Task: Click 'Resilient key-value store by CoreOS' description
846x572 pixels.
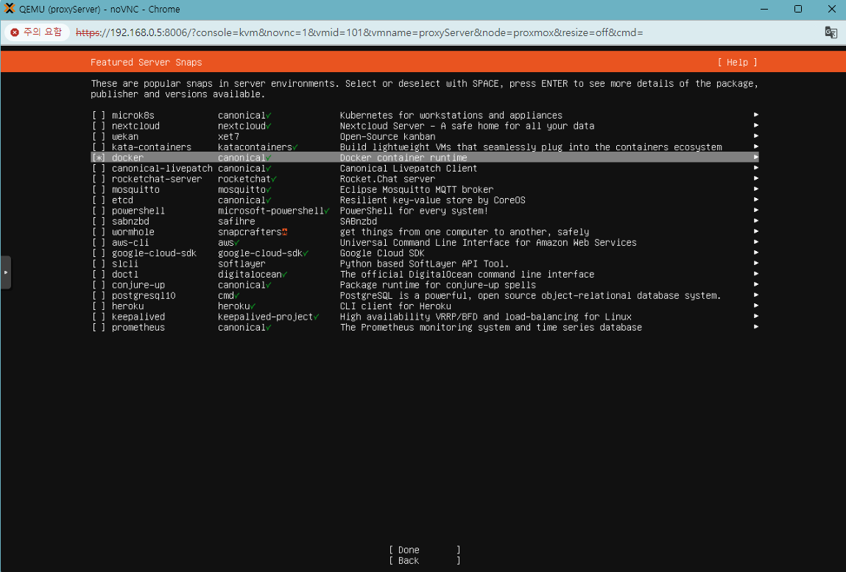Action: pos(433,200)
